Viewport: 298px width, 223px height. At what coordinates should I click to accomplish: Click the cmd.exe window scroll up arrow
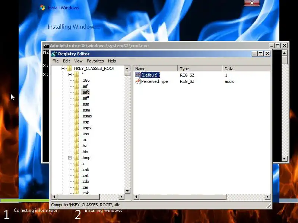click(284, 53)
